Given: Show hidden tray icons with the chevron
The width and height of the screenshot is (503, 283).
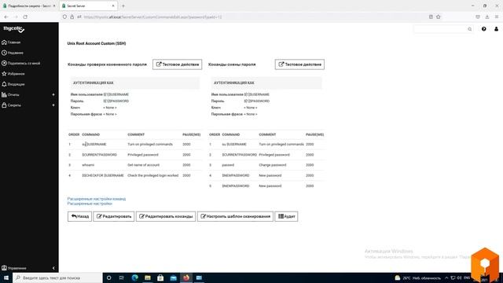Looking at the screenshot, I should (x=446, y=277).
